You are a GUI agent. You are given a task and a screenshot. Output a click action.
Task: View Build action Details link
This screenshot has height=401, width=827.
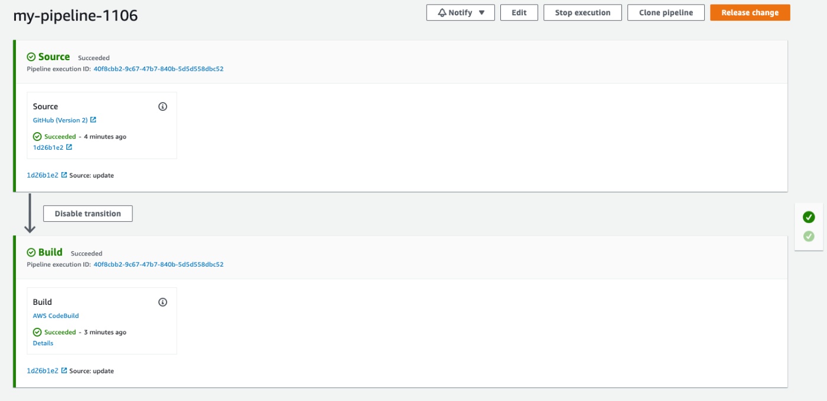[x=43, y=343]
